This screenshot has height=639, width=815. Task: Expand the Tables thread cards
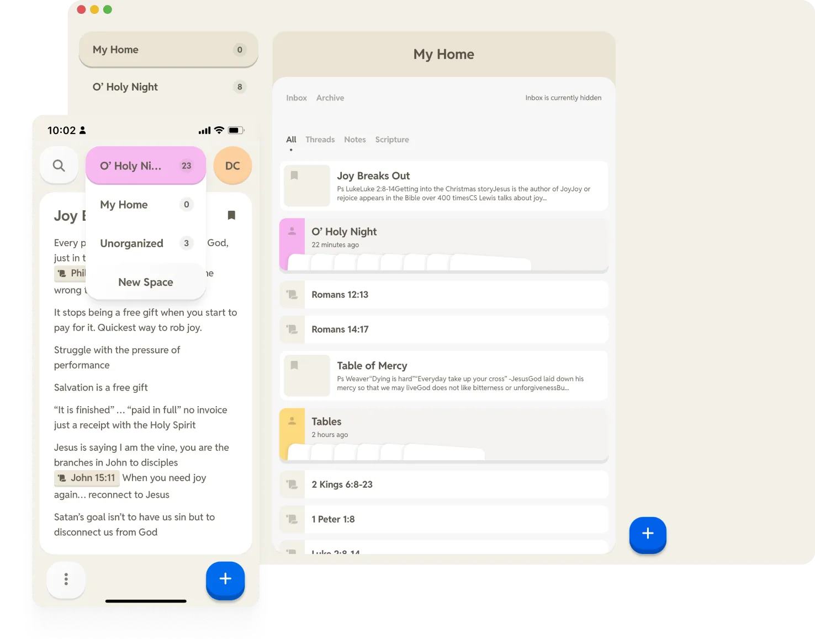(387, 452)
